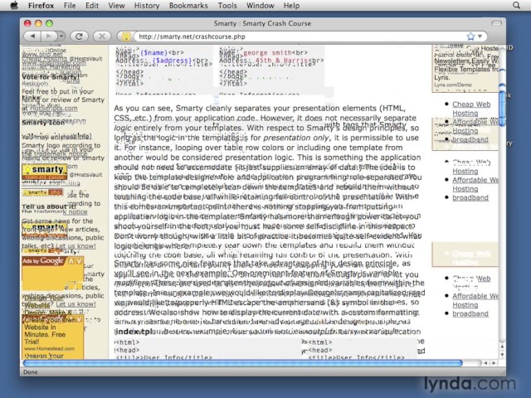Open the Window menu
Viewport: 531px width, 398px height.
tap(260, 6)
